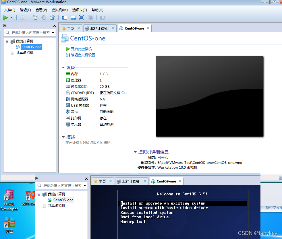Click the Take Snapshot toolbar icon
This screenshot has height=239, width=282.
[35, 18]
